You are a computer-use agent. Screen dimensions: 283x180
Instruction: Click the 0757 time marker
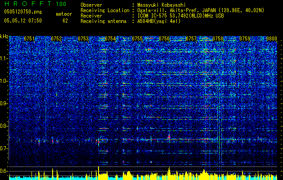point(191,39)
